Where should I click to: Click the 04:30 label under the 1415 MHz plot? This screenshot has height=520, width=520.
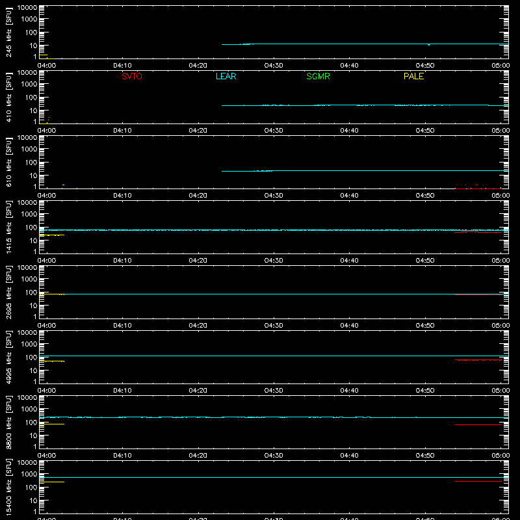(x=274, y=261)
